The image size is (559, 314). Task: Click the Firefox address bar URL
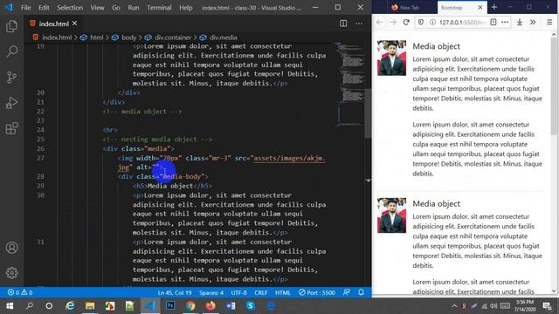(x=462, y=22)
